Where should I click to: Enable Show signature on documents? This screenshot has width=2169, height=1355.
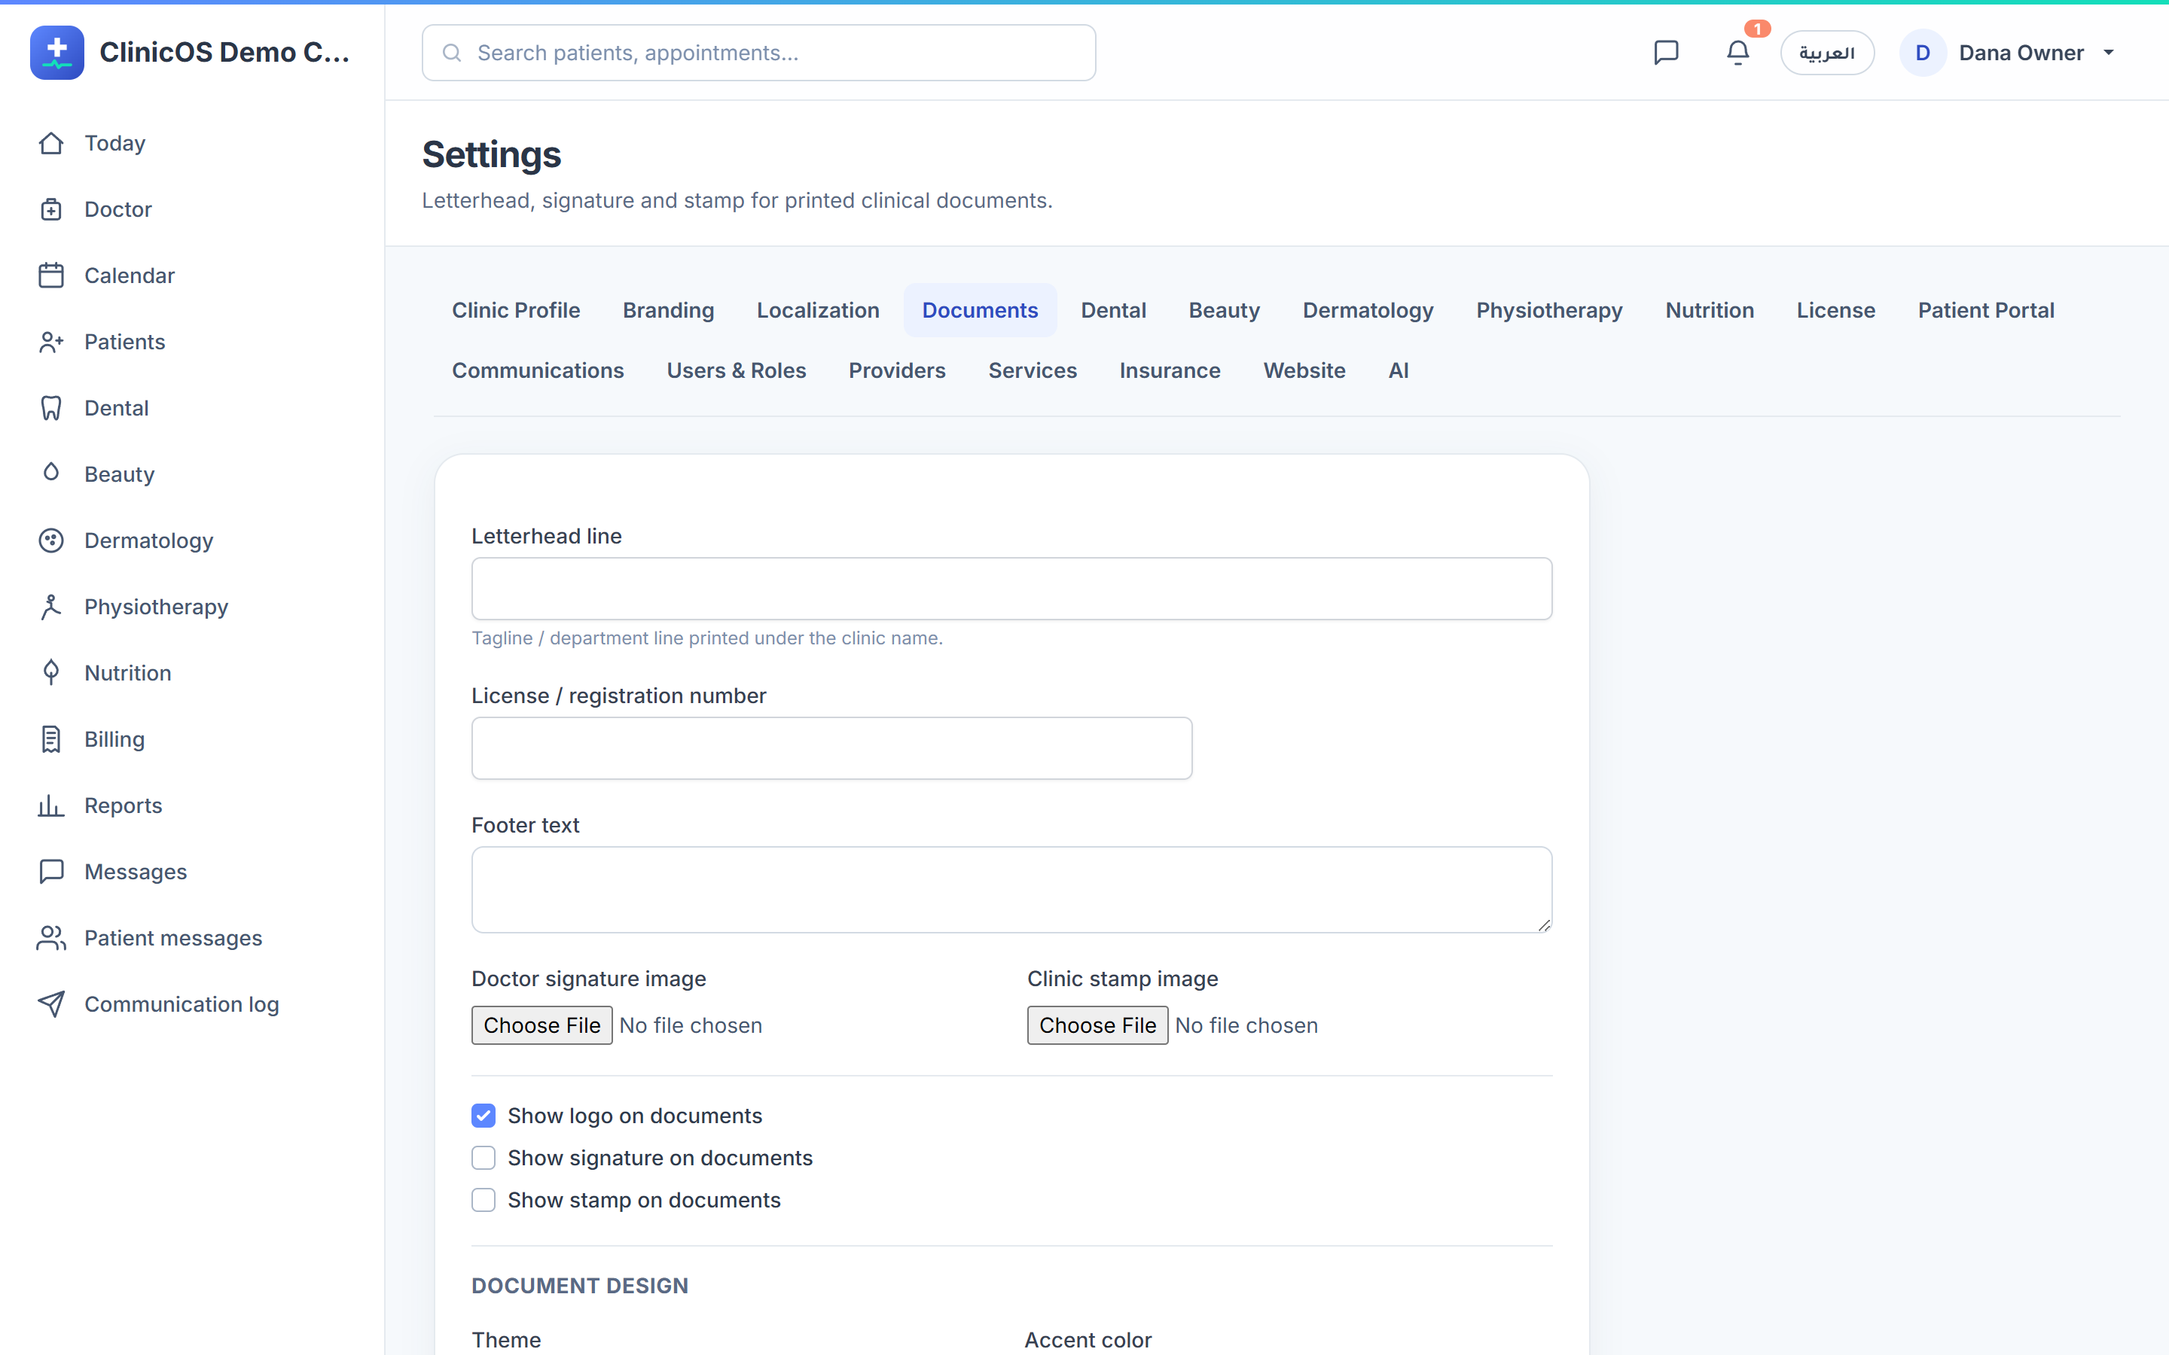pos(483,1158)
